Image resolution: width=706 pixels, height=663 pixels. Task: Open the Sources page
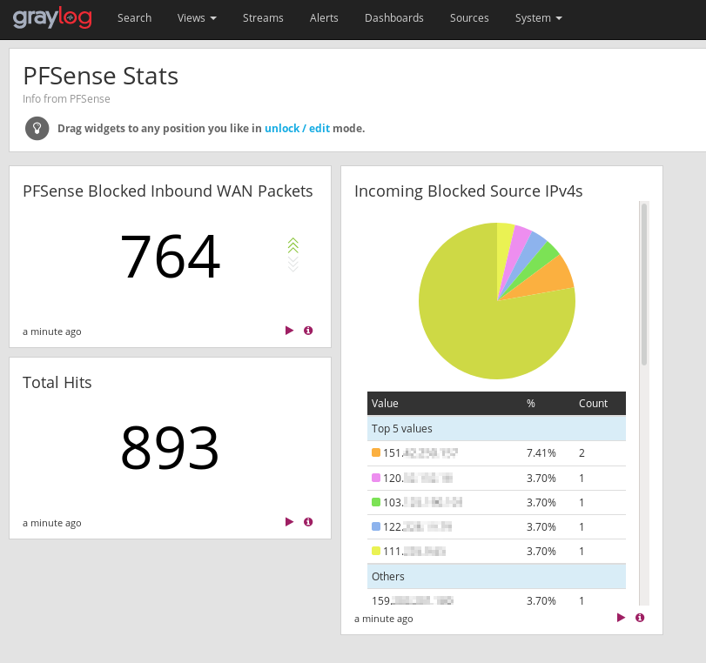(469, 18)
